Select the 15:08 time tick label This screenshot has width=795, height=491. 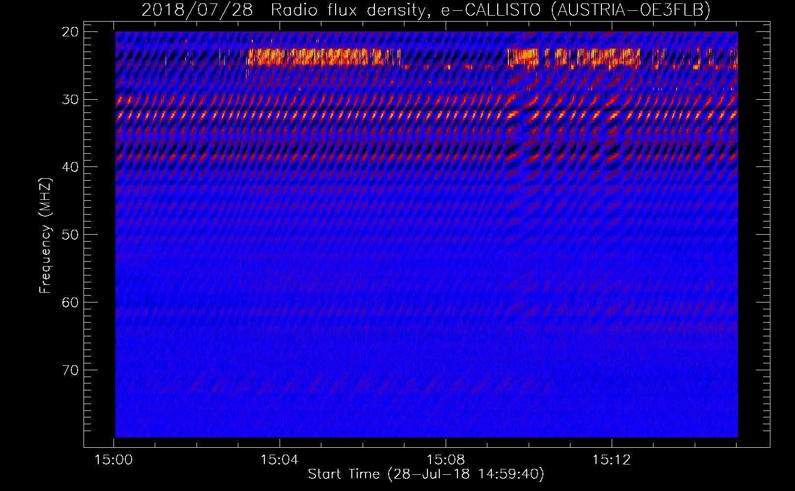pos(446,460)
